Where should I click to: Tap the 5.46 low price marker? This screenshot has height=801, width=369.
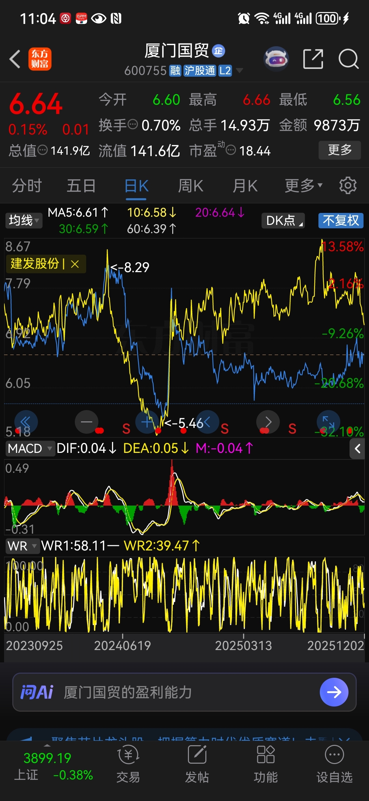click(x=184, y=423)
